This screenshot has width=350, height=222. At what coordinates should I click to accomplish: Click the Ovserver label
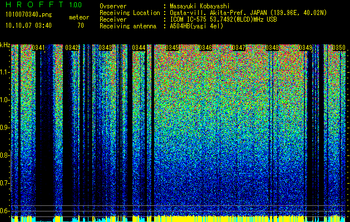pyautogui.click(x=113, y=6)
